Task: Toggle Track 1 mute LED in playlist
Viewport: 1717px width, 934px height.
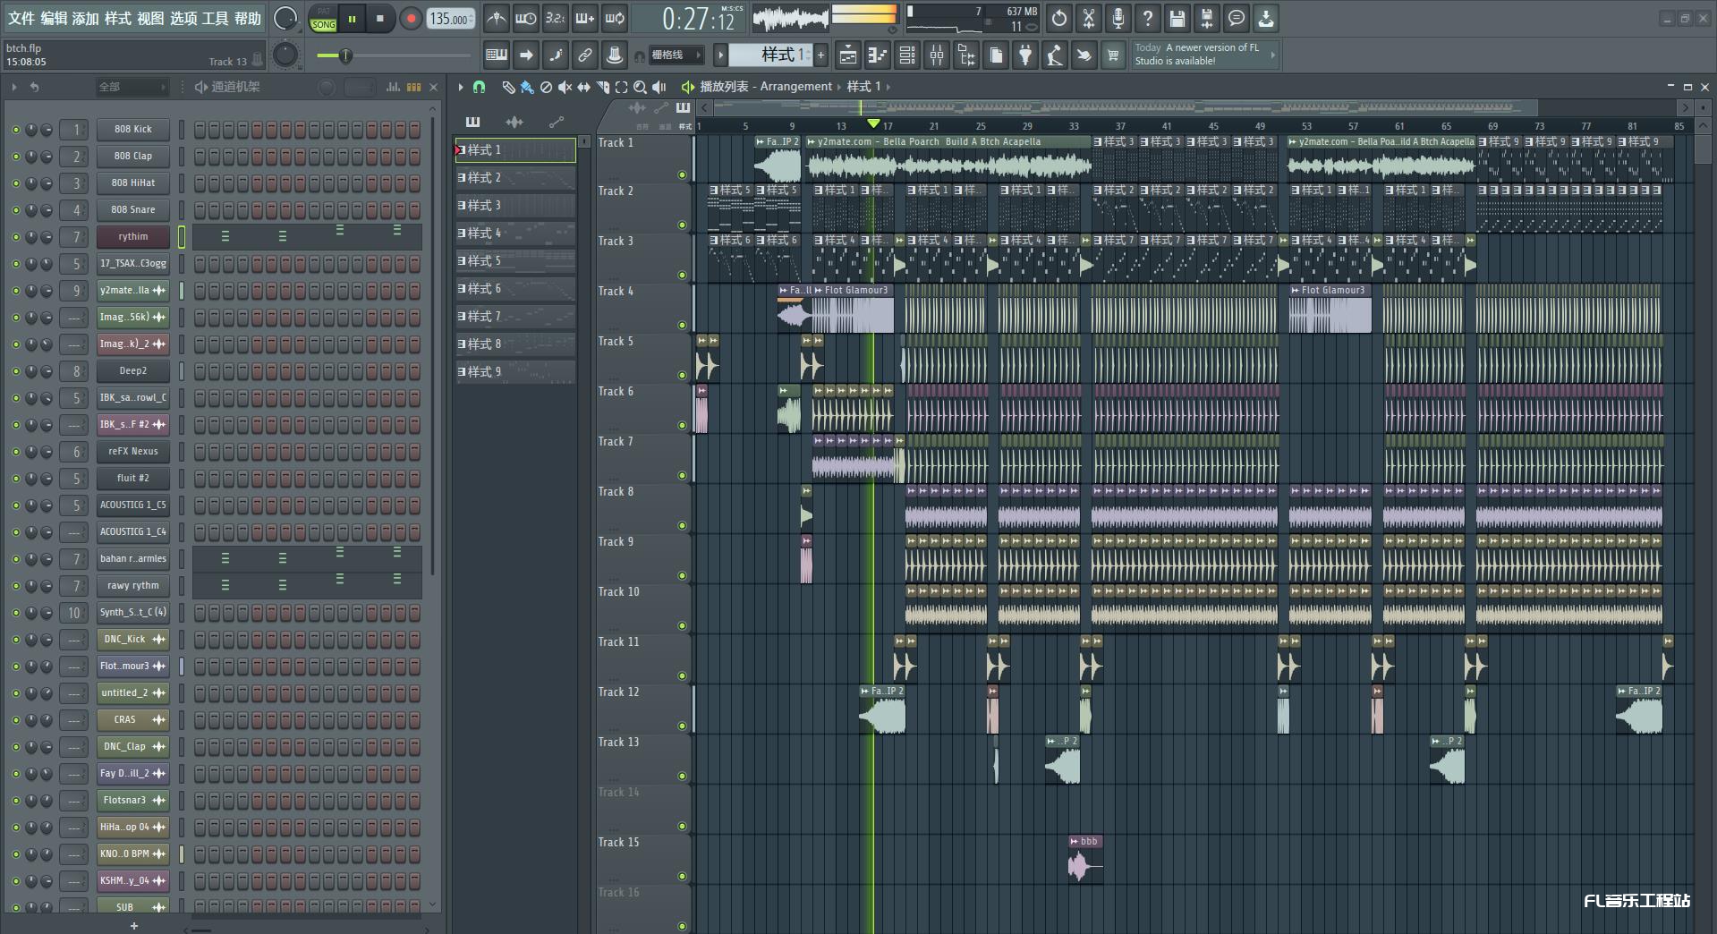Action: pyautogui.click(x=682, y=174)
